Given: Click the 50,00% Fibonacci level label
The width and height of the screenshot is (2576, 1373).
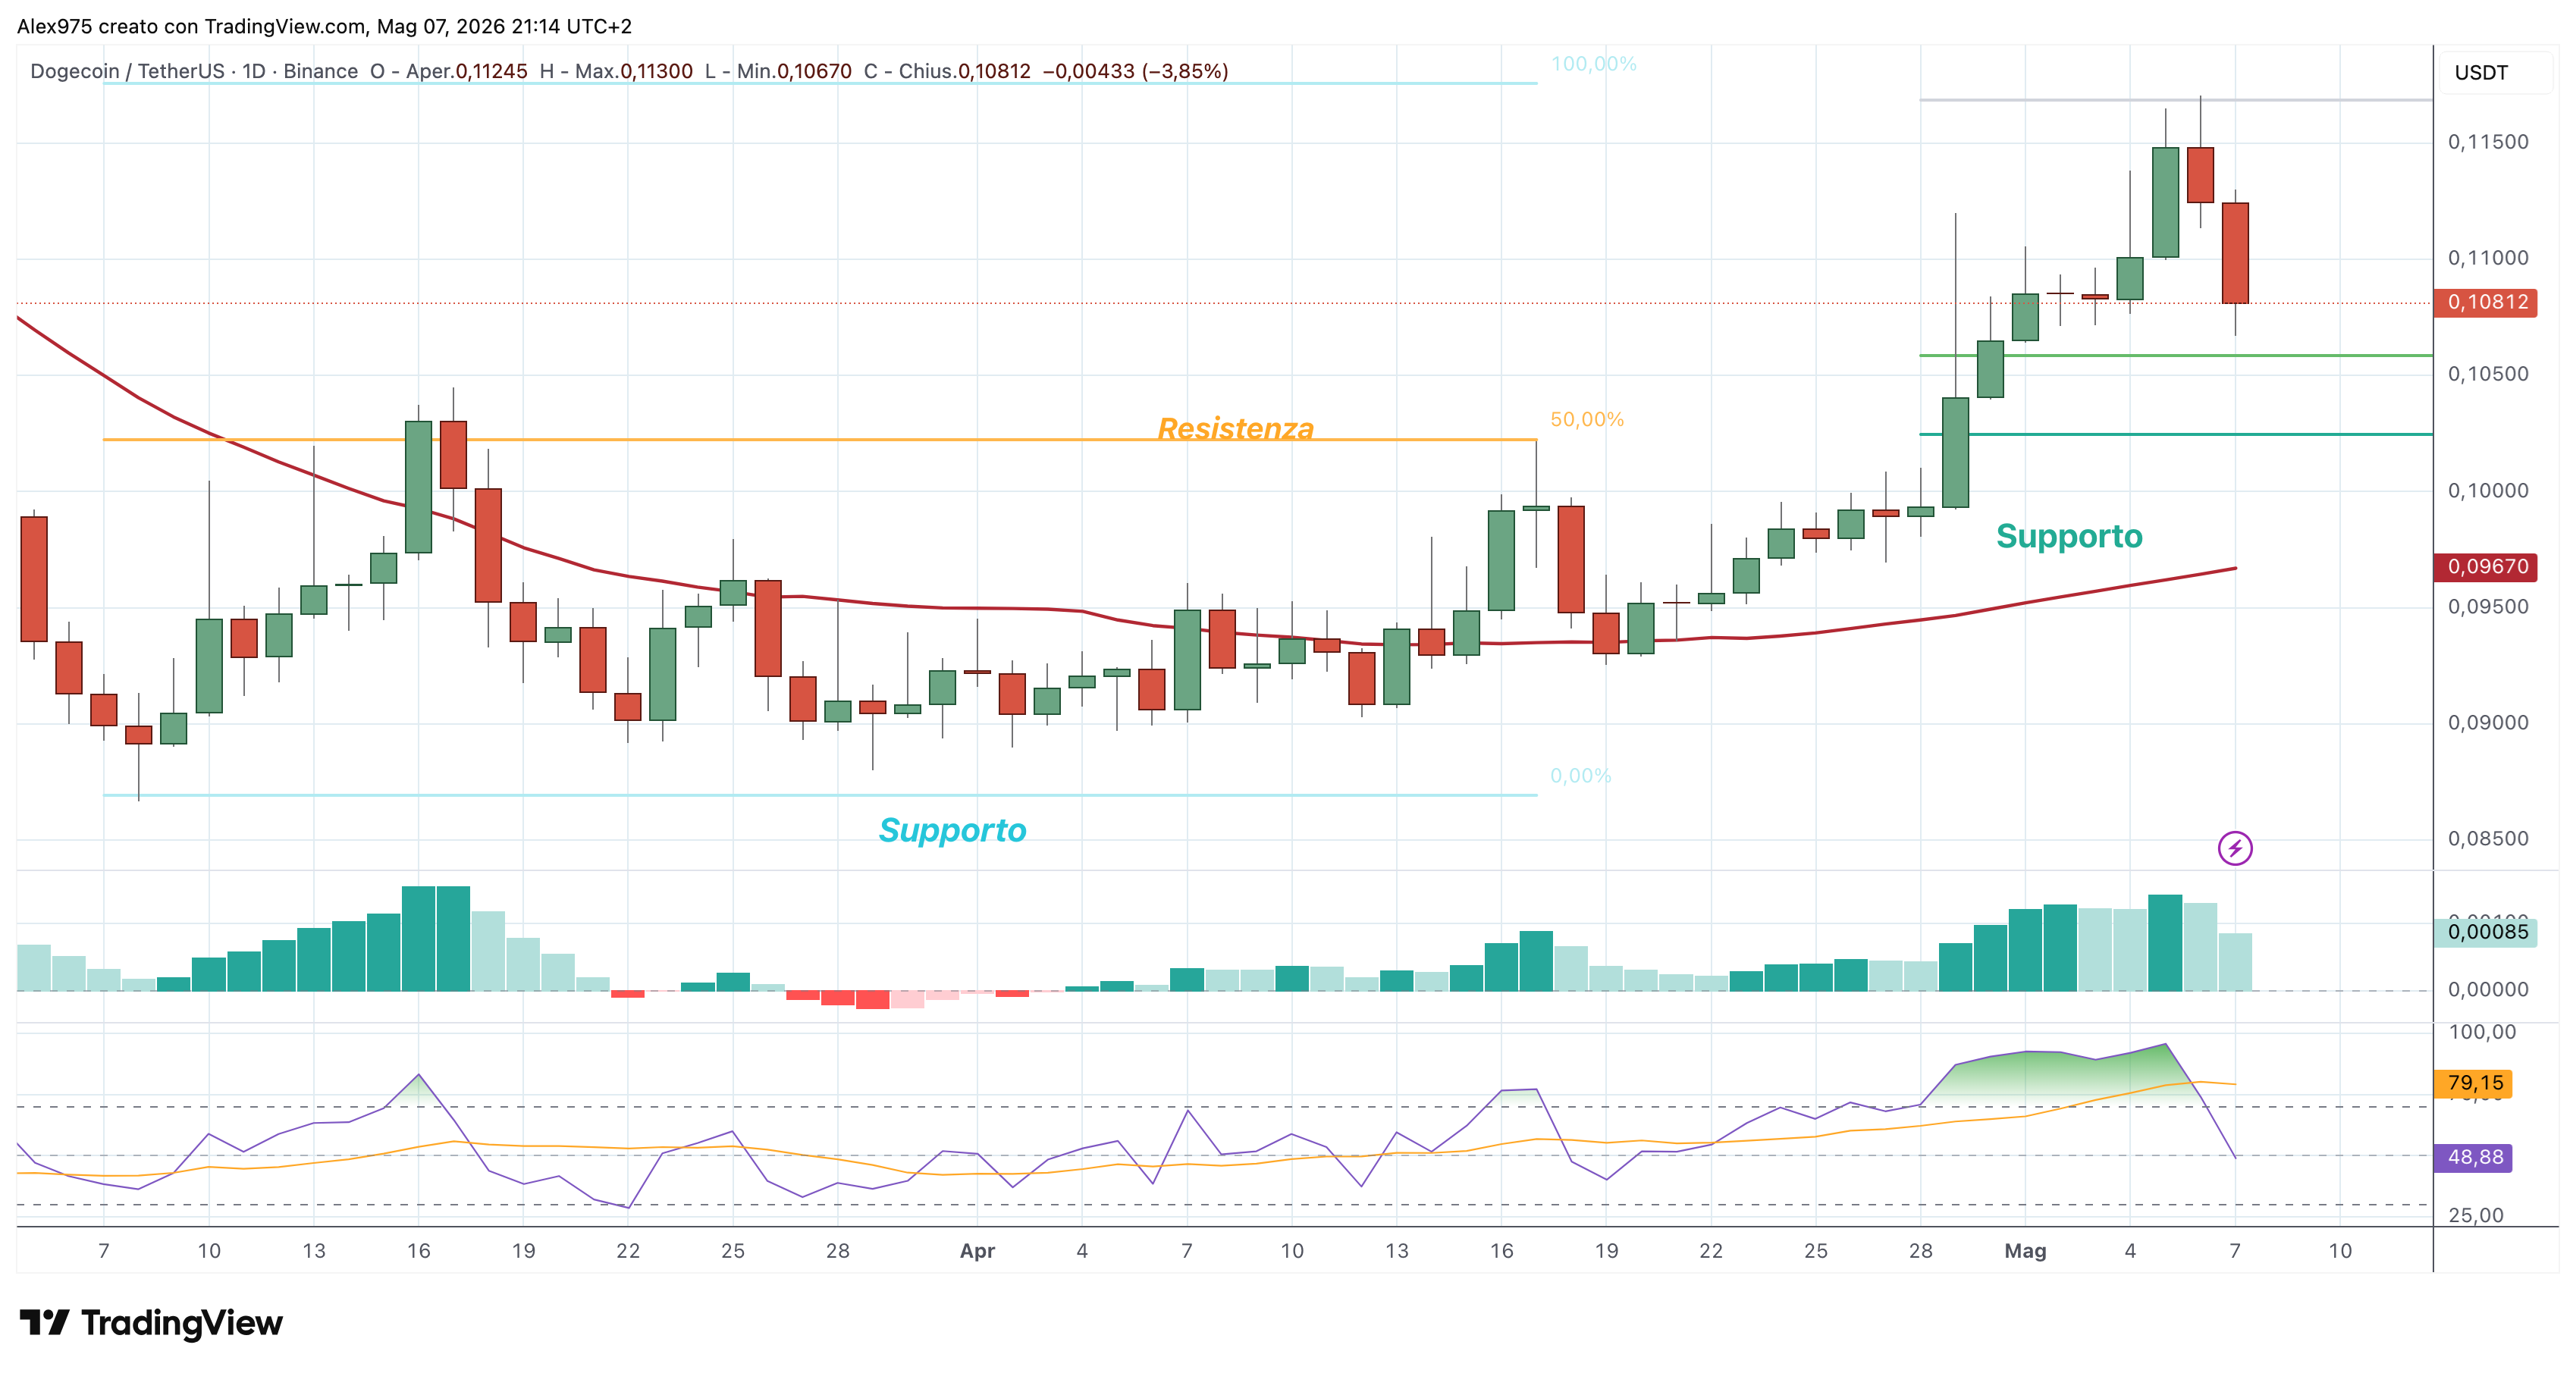Looking at the screenshot, I should point(1587,419).
